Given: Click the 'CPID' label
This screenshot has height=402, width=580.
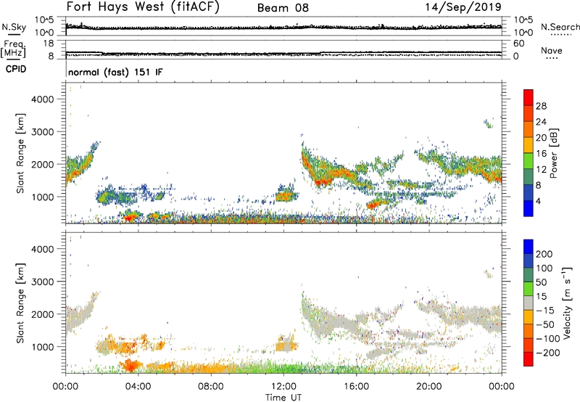Looking at the screenshot, I should point(16,69).
